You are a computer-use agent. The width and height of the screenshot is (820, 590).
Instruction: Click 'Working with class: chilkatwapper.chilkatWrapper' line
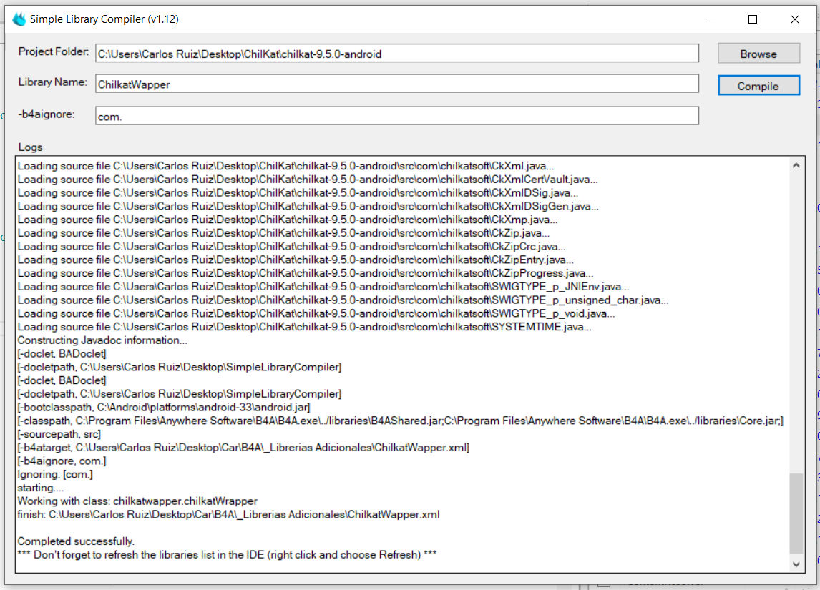pos(137,501)
